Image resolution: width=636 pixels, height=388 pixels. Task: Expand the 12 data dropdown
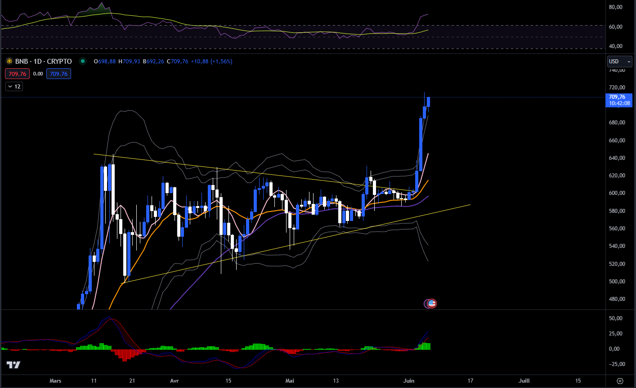pyautogui.click(x=14, y=86)
